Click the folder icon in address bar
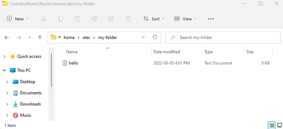Image resolution: width=283 pixels, height=129 pixels. point(53,37)
